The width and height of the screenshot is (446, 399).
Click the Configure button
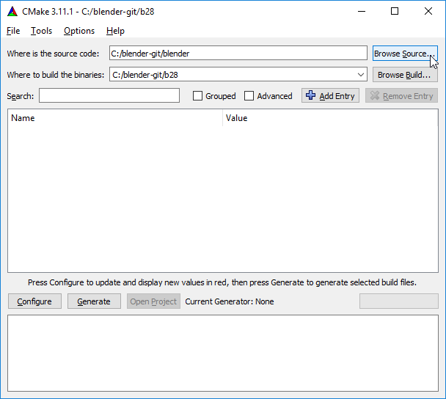pyautogui.click(x=34, y=301)
